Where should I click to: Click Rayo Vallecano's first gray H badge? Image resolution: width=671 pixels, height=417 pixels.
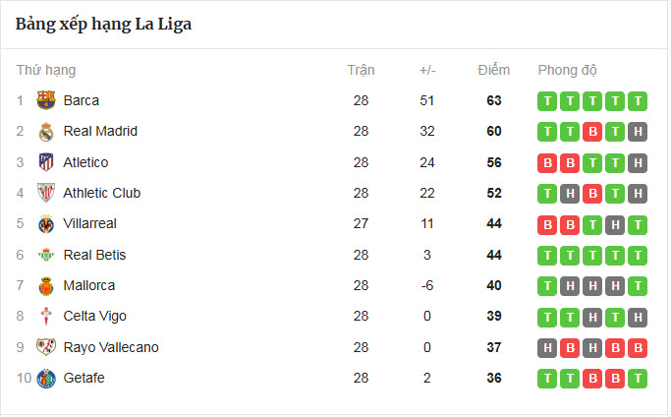click(547, 347)
